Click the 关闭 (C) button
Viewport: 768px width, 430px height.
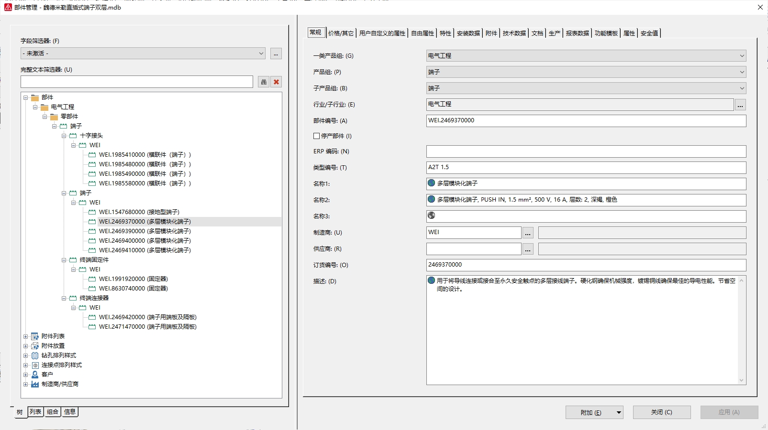pyautogui.click(x=661, y=412)
